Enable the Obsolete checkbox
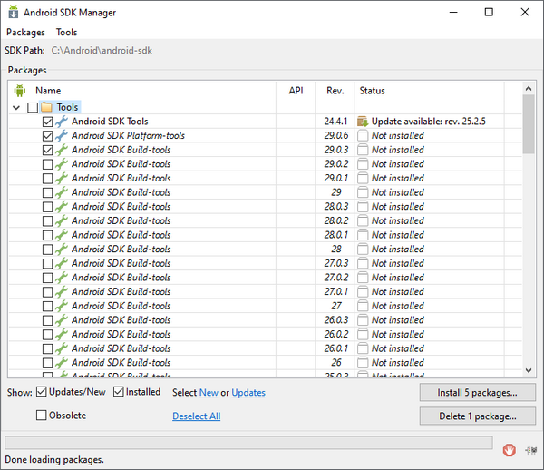 click(x=42, y=416)
